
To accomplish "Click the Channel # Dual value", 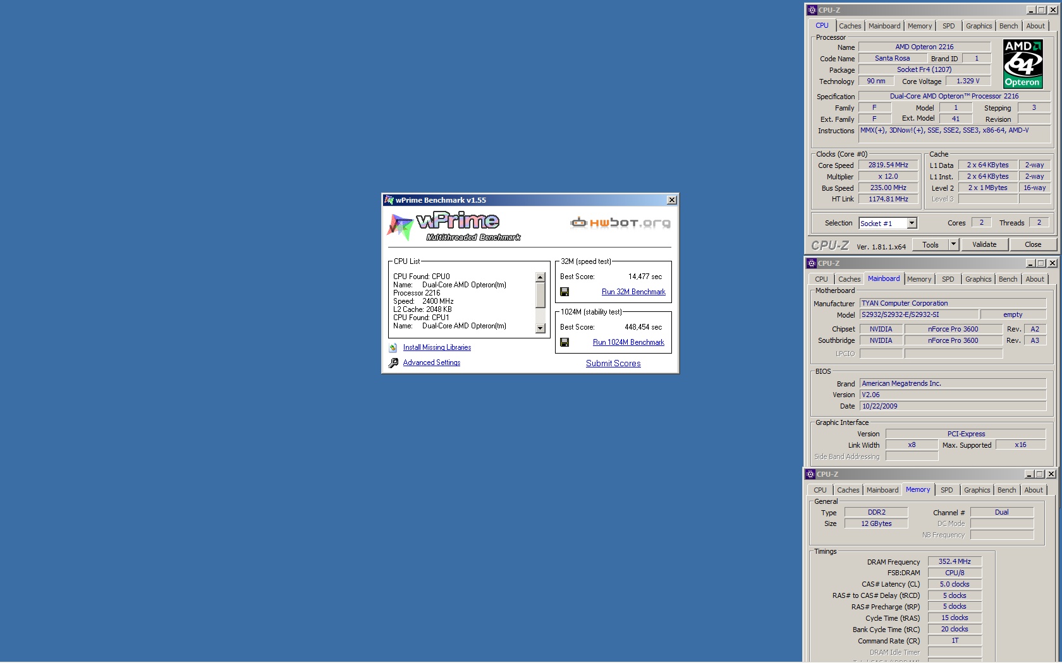I will click(x=1001, y=513).
